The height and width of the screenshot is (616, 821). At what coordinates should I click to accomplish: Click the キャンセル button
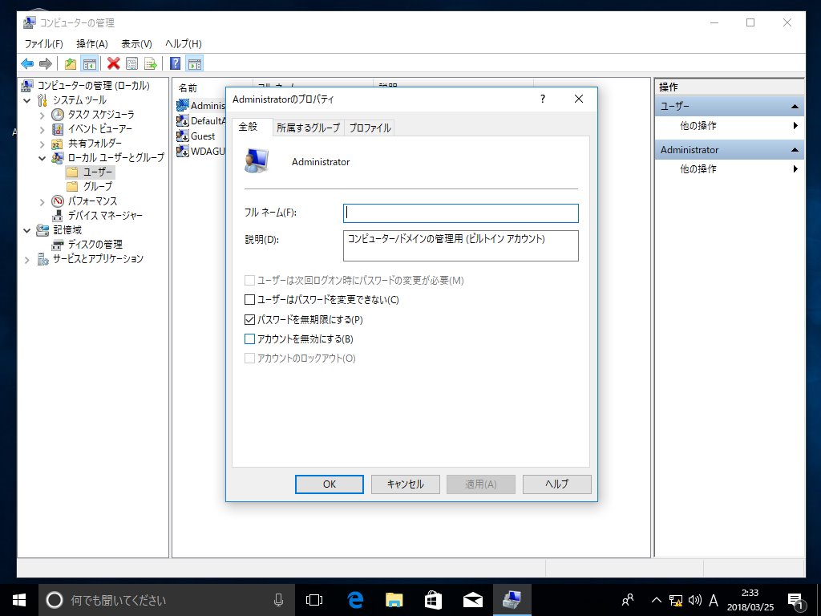point(405,484)
